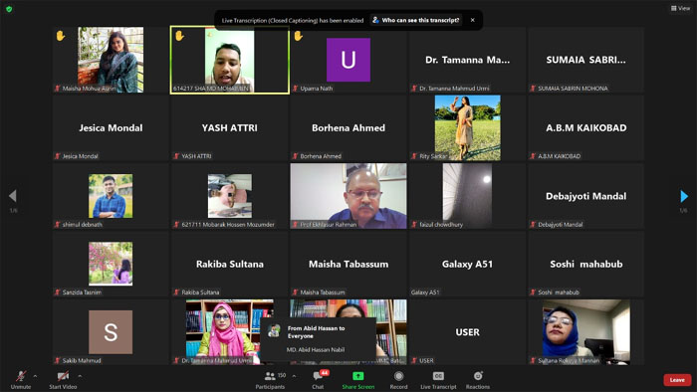Viewport: 697px width, 392px height.
Task: Select Rity Sarkar's photo tile
Action: [x=467, y=128]
